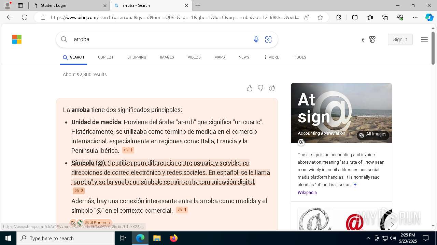Image resolution: width=437 pixels, height=245 pixels.
Task: Click citation 1 after Península Ibérica
Action: click(x=128, y=150)
